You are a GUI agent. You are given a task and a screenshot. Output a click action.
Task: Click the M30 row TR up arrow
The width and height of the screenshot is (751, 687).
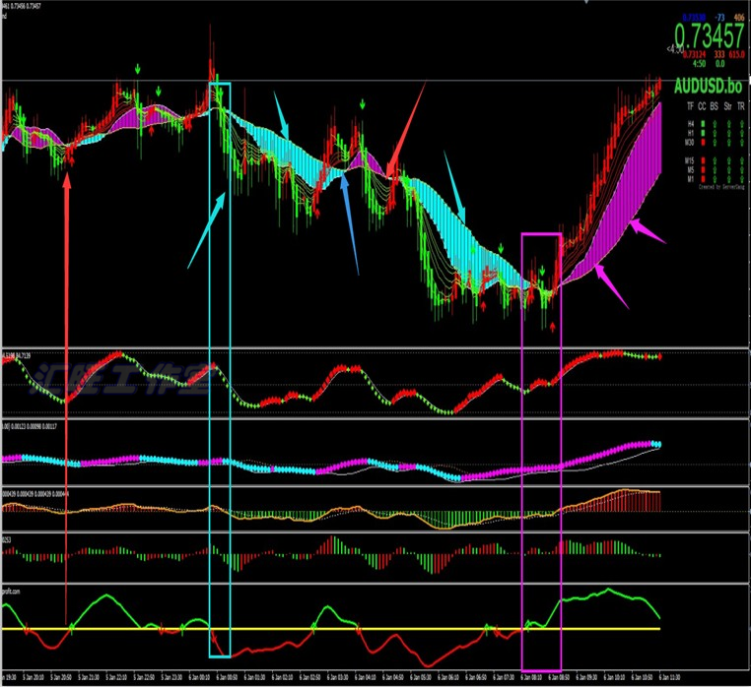(741, 143)
